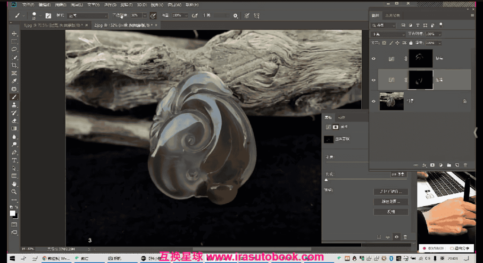Toggle pressure for opacity button
The image size is (483, 263).
[153, 16]
